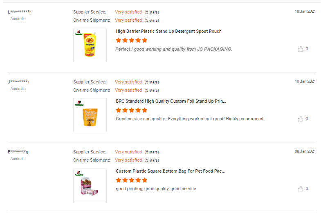321x216 pixels.
Task: Open the foil stand up pouch thumbnail
Action: (x=90, y=115)
